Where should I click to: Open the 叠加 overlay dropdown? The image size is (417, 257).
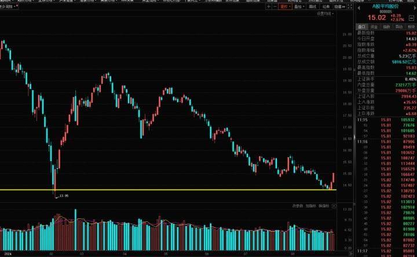[x=299, y=6]
